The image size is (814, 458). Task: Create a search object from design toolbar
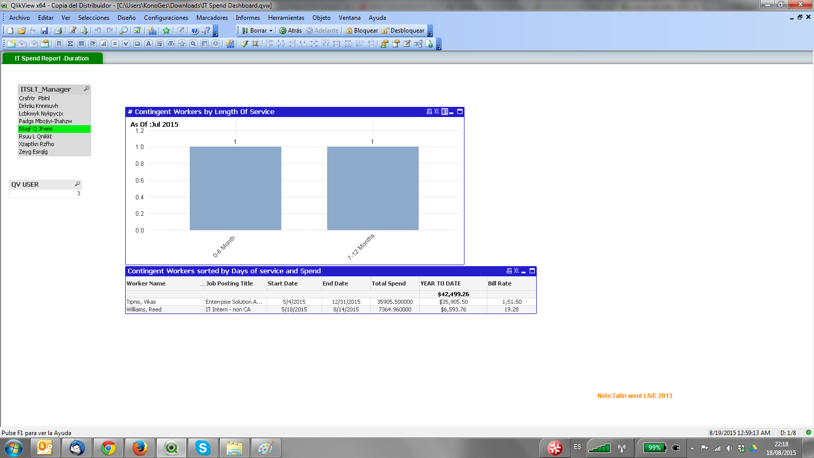[x=193, y=44]
